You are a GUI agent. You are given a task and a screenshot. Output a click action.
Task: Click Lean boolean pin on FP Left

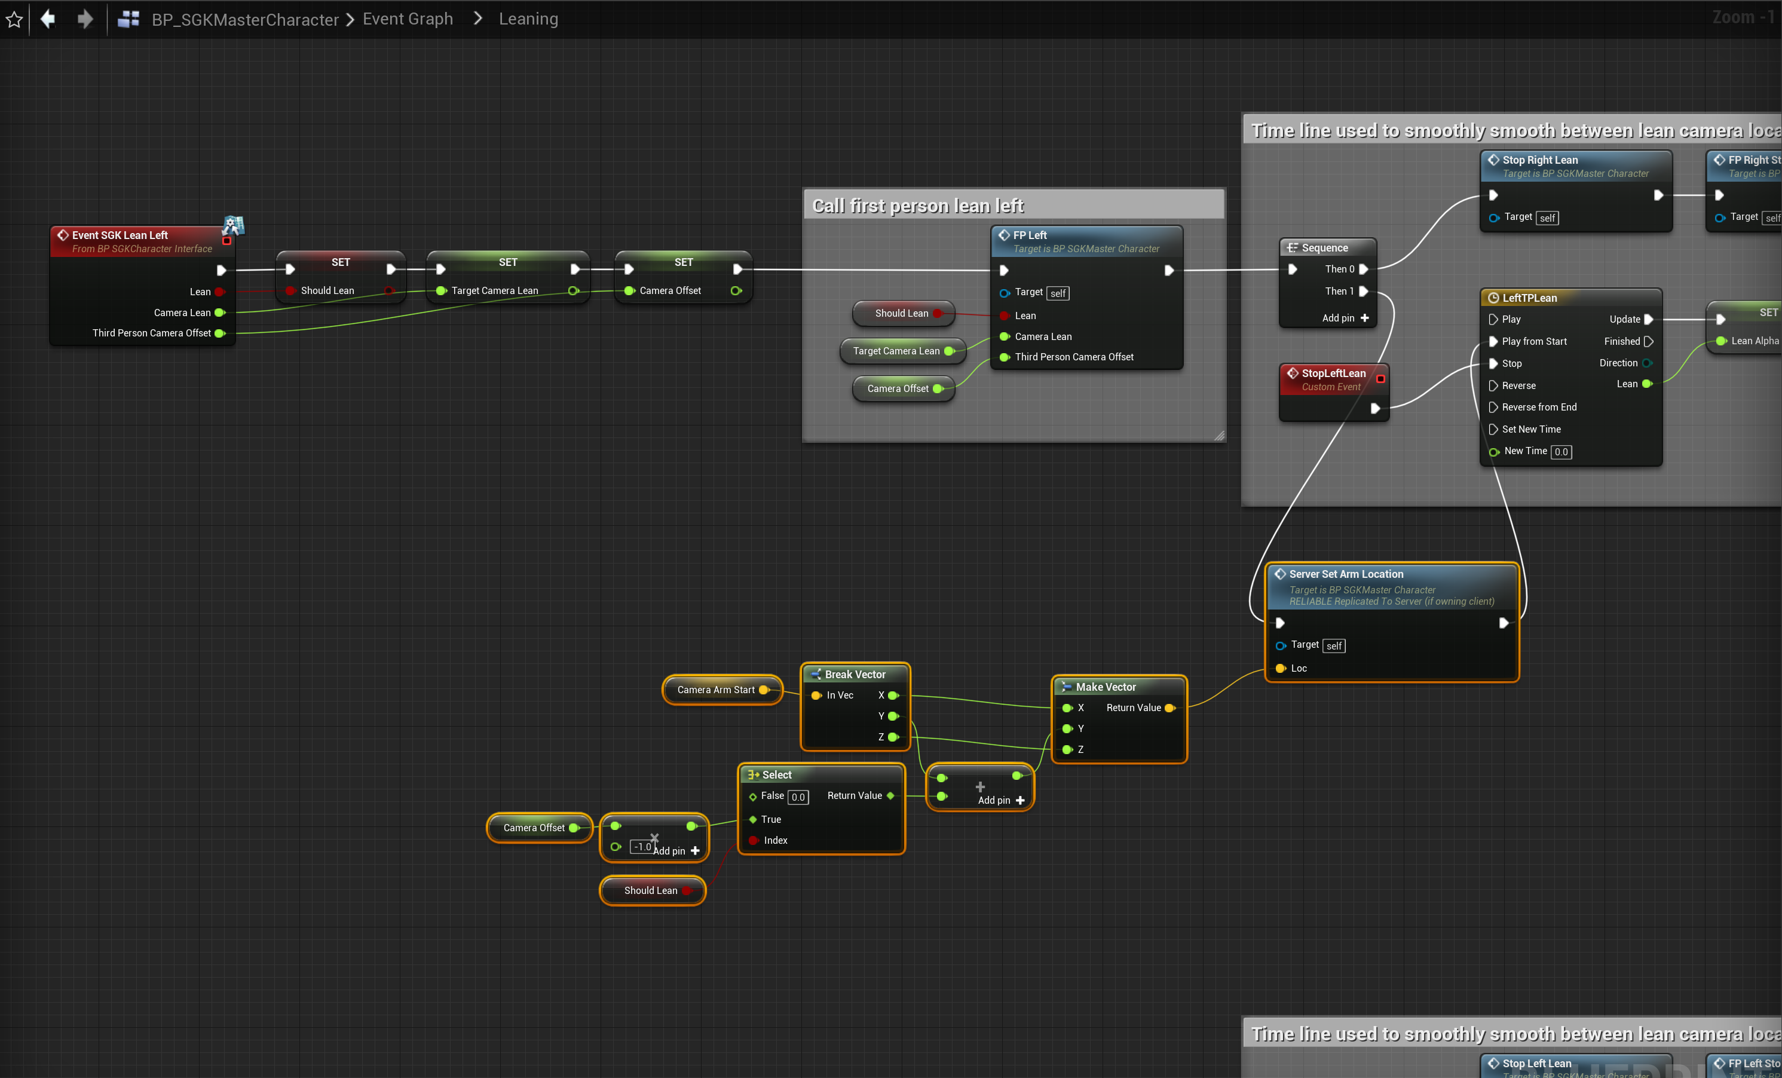[1005, 316]
